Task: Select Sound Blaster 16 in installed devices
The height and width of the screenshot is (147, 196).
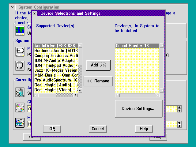Action: pyautogui.click(x=137, y=46)
